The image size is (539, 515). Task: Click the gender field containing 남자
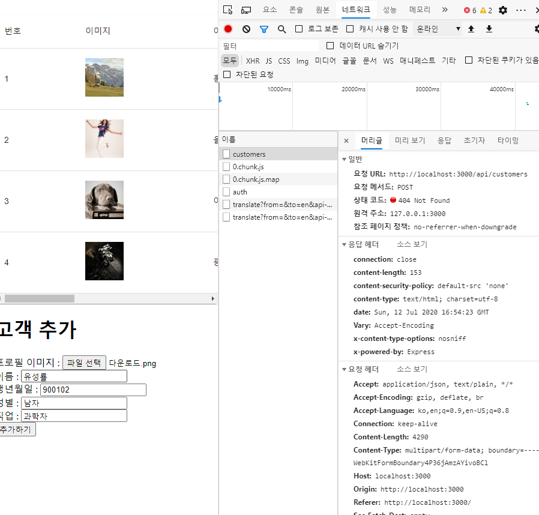(74, 403)
